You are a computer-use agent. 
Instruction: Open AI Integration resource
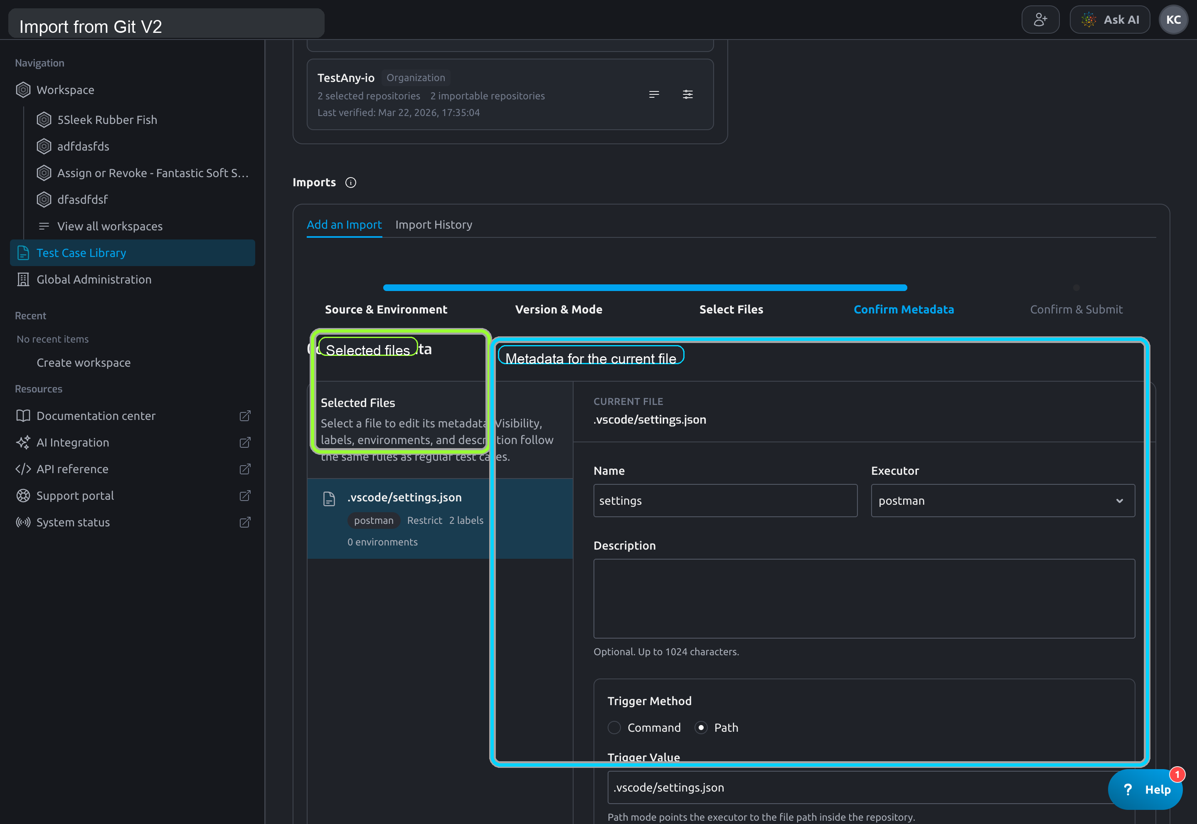tap(73, 442)
